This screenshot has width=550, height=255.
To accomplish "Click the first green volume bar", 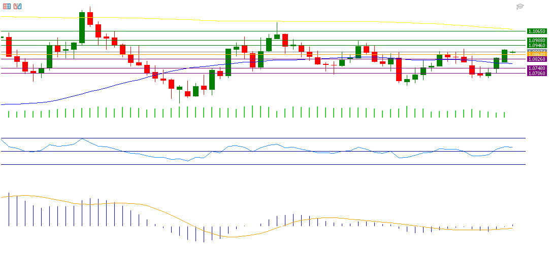I will click(x=9, y=114).
